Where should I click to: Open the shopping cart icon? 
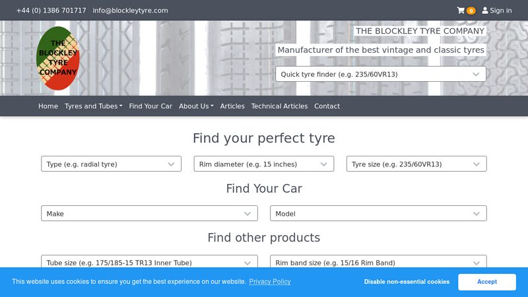pyautogui.click(x=461, y=11)
